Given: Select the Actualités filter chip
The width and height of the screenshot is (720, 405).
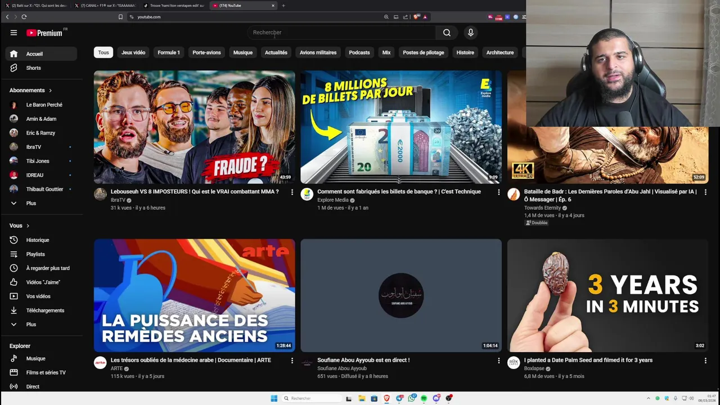Looking at the screenshot, I should (x=276, y=53).
